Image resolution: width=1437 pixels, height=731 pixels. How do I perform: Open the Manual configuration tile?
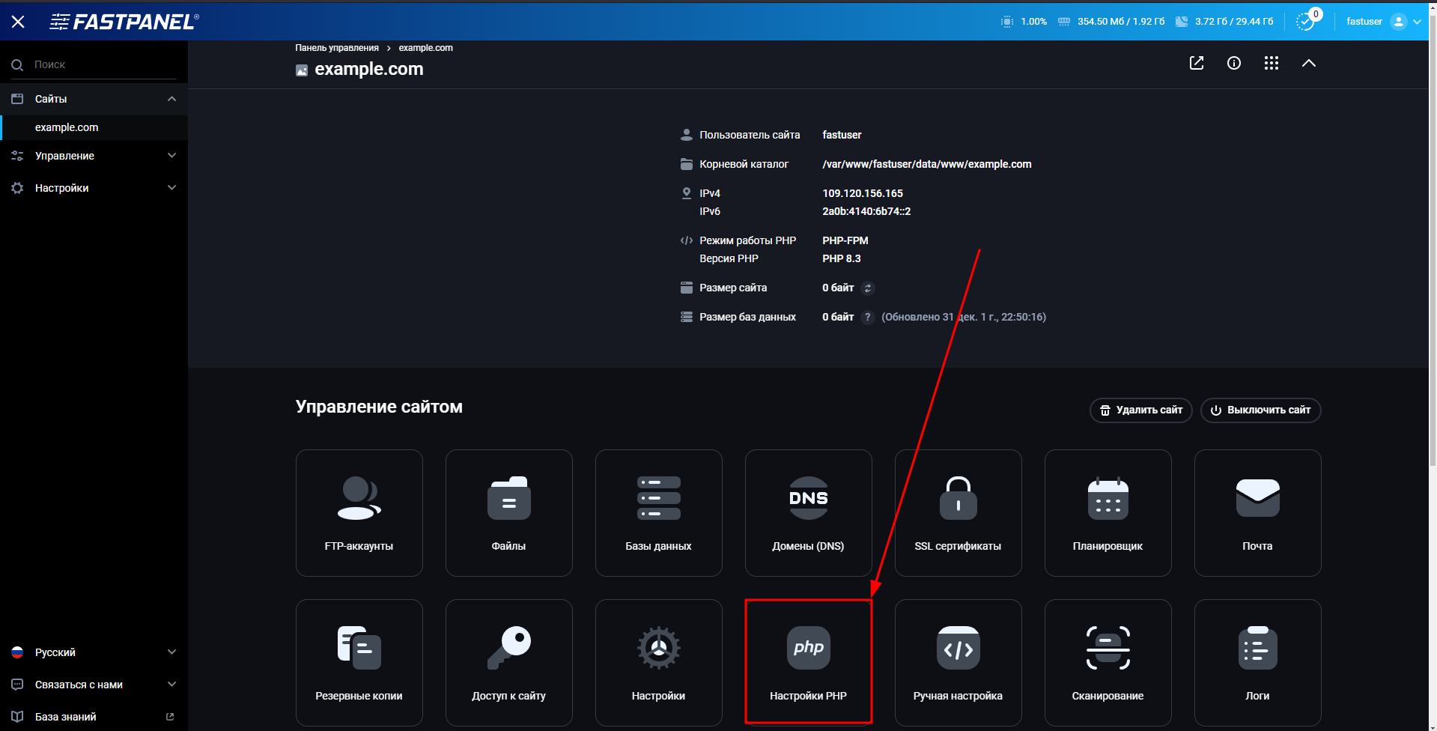point(958,662)
